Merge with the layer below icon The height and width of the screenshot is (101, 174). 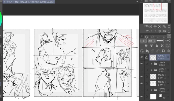[158, 51]
